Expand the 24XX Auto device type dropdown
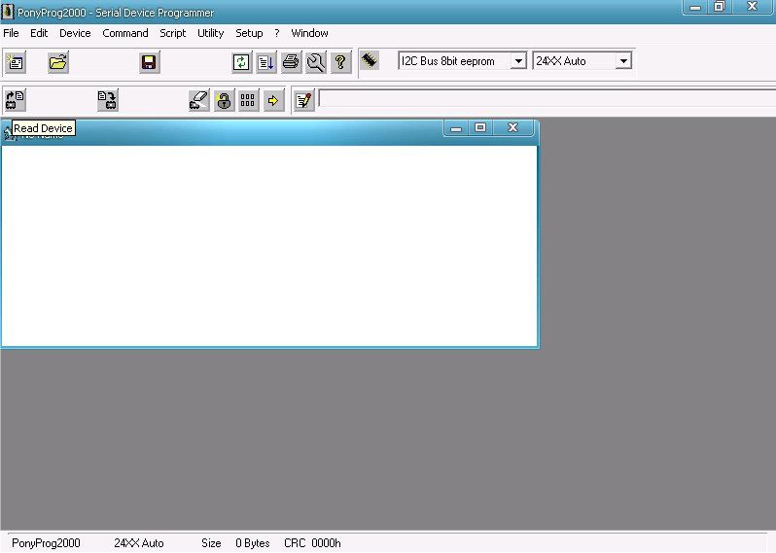 point(623,61)
